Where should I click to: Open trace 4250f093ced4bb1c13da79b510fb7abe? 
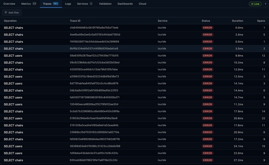[94, 70]
